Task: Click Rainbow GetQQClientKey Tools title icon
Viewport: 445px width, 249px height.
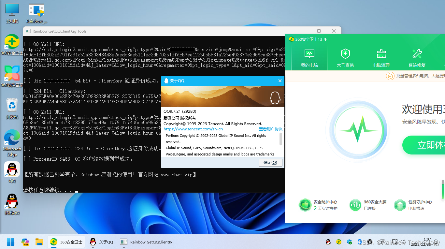Action: 28,31
